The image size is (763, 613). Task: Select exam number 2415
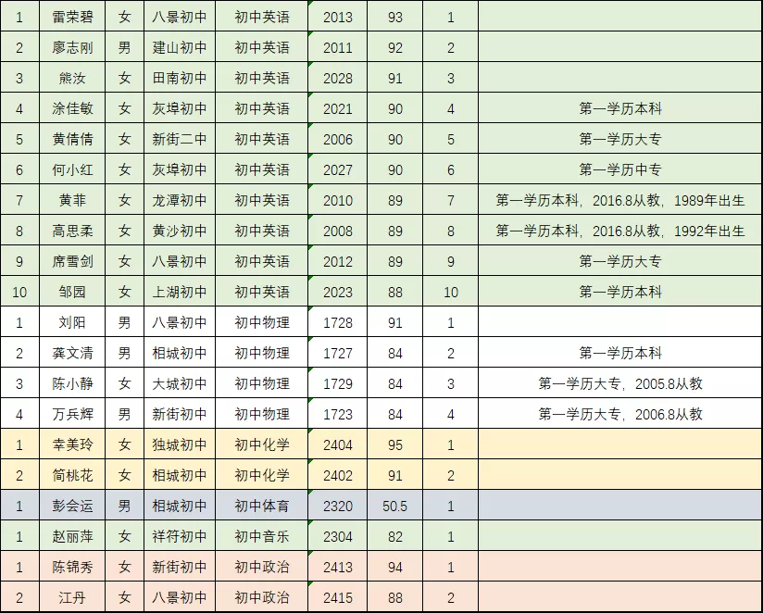338,598
